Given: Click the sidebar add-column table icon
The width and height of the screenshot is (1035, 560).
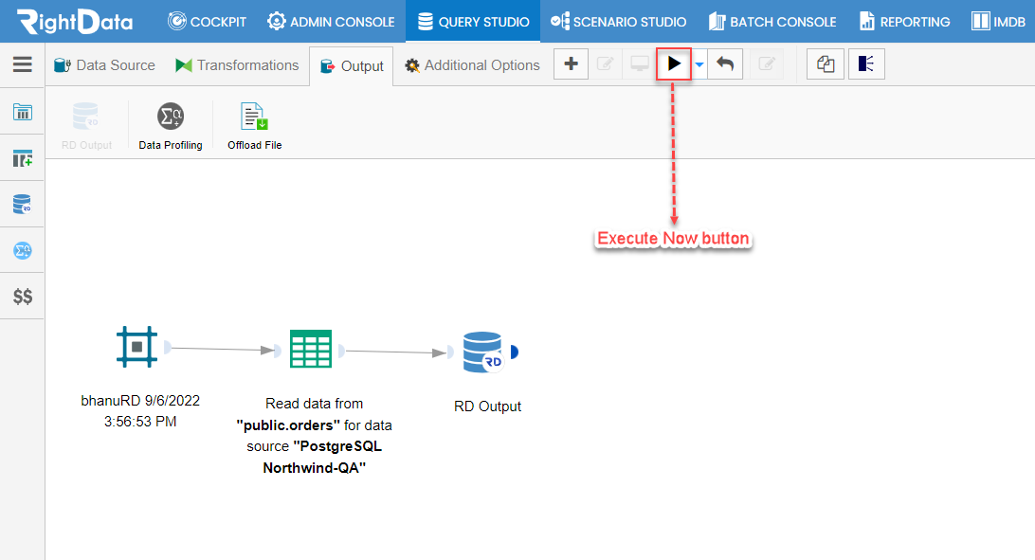Looking at the screenshot, I should [x=23, y=158].
